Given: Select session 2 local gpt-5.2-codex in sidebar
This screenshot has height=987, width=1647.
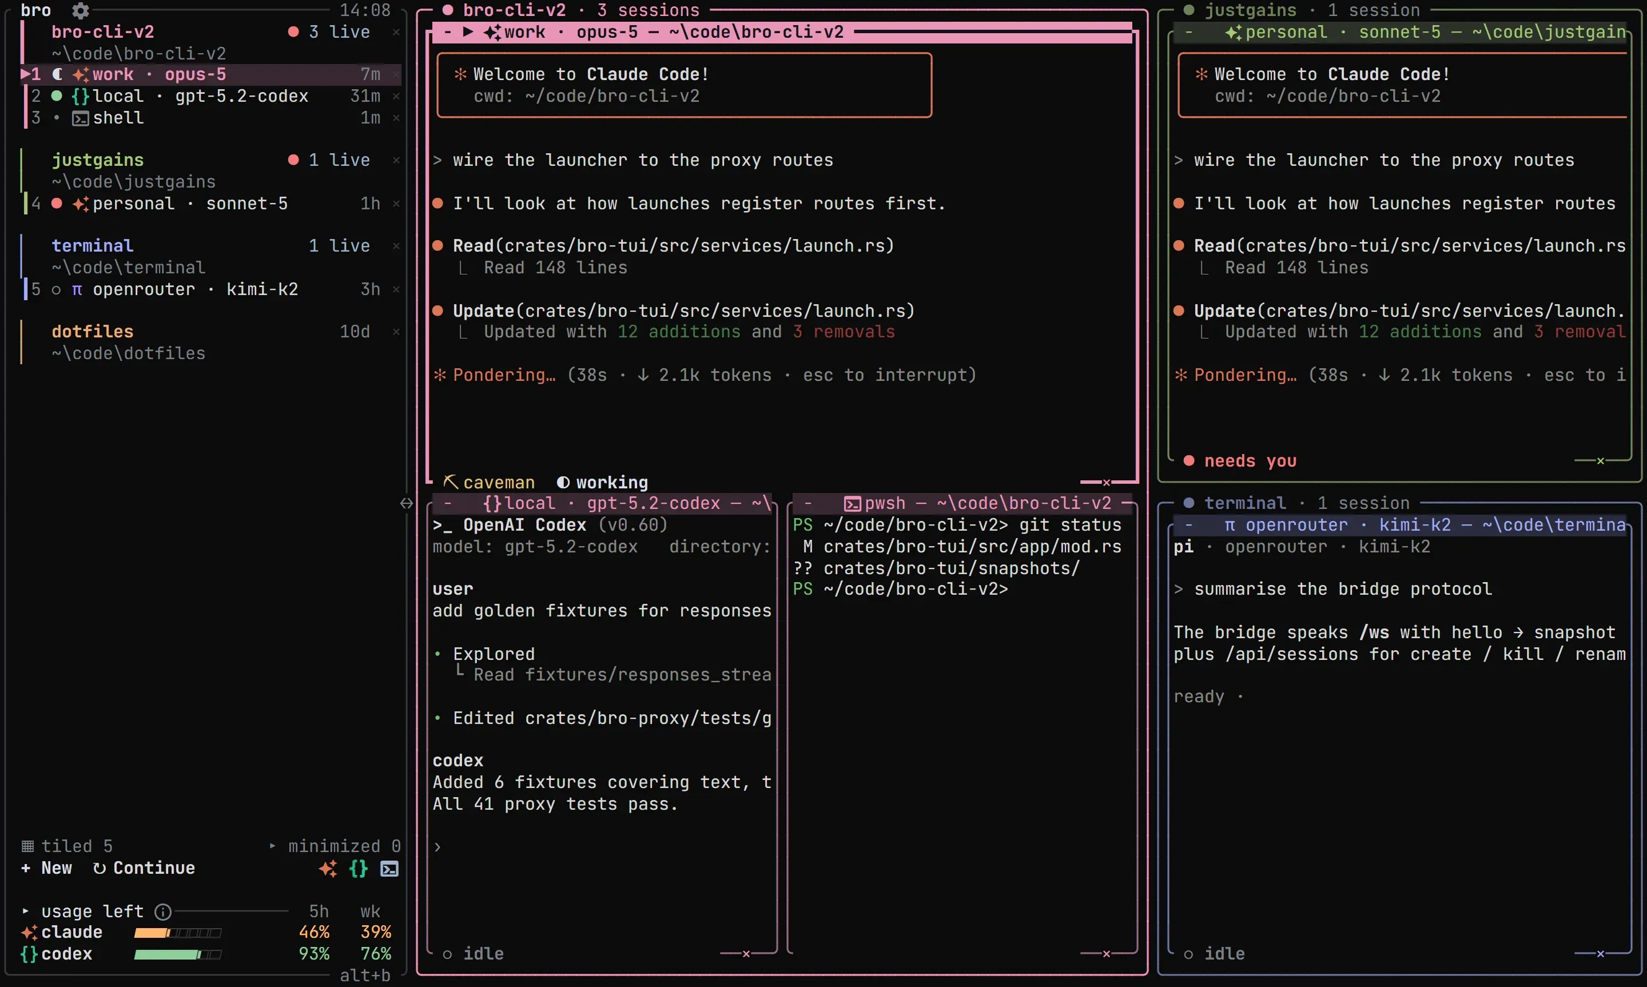Looking at the screenshot, I should [x=210, y=97].
